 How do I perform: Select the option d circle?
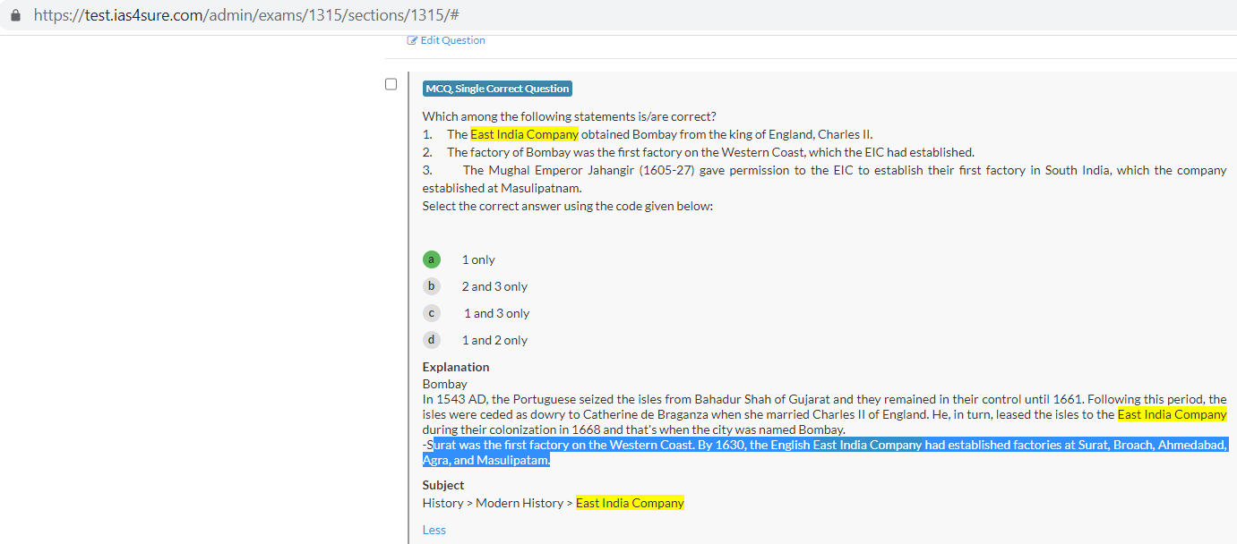point(431,340)
